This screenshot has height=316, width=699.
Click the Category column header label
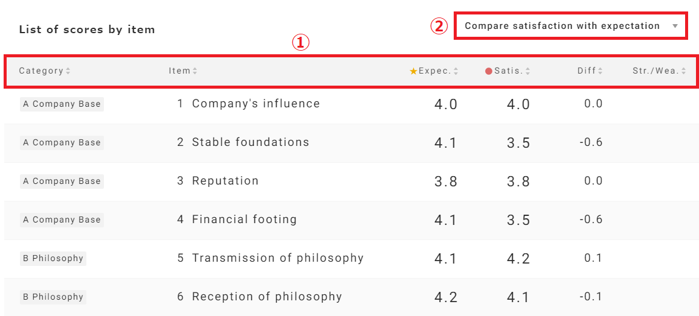pos(41,71)
